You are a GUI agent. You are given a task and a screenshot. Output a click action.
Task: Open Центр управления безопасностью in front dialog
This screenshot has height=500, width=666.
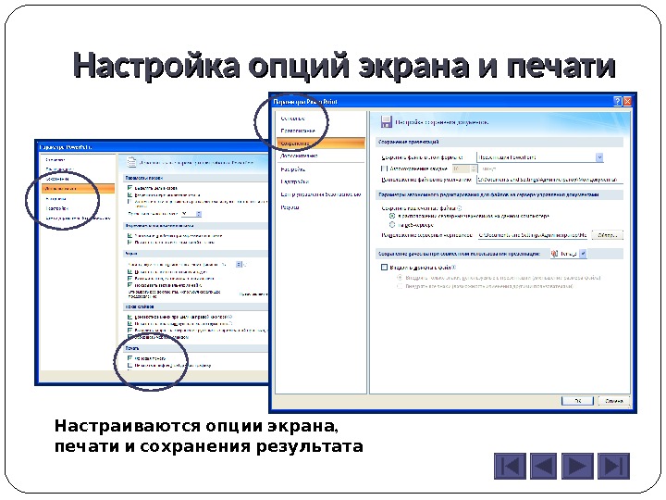[321, 194]
